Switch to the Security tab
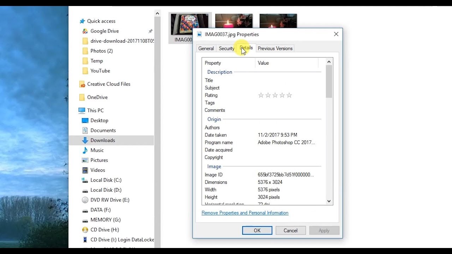The width and height of the screenshot is (452, 254). coord(226,49)
